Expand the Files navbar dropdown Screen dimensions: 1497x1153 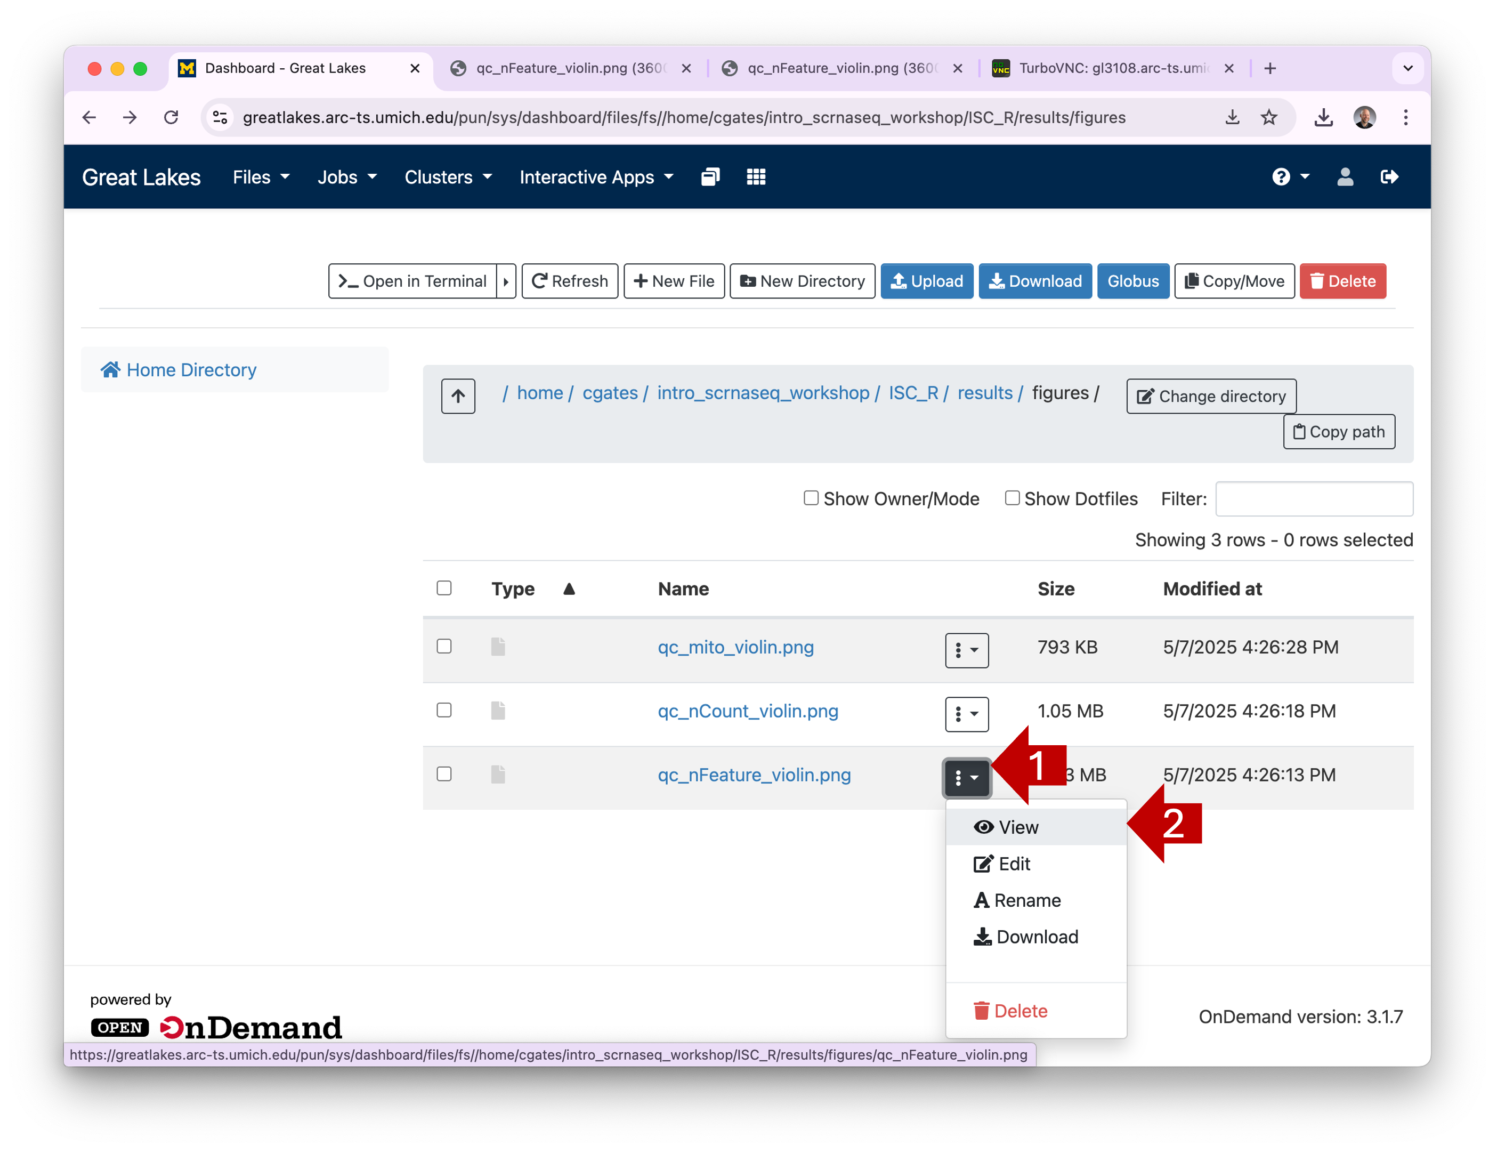(261, 177)
